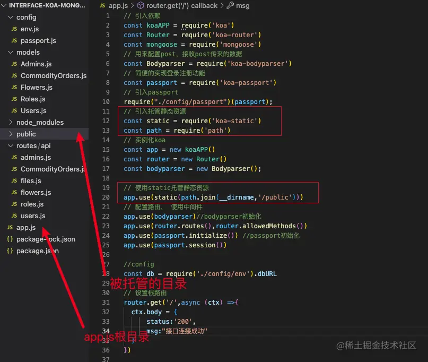Click line number 12 in gutter
This screenshot has height=362, width=428.
[106, 121]
